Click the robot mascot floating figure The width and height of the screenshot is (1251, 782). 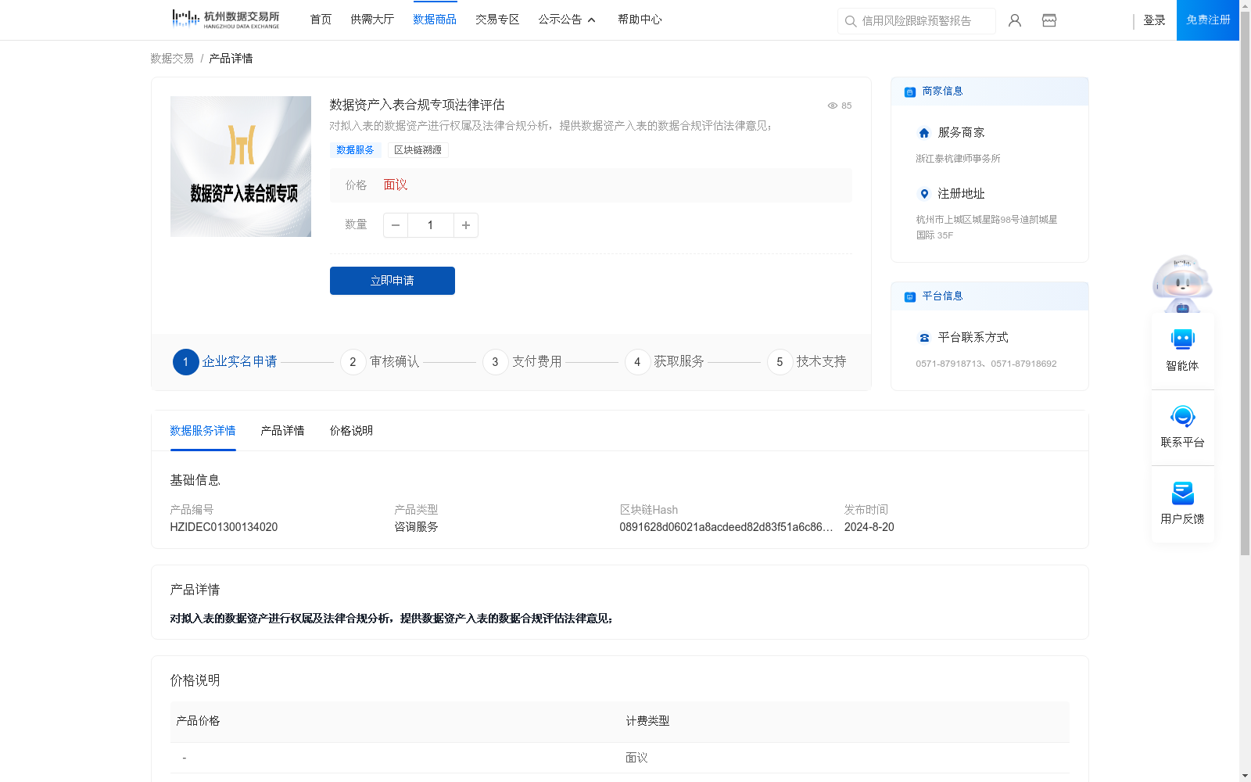click(x=1182, y=283)
